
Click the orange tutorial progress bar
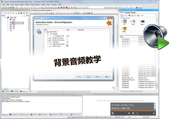click(133, 111)
